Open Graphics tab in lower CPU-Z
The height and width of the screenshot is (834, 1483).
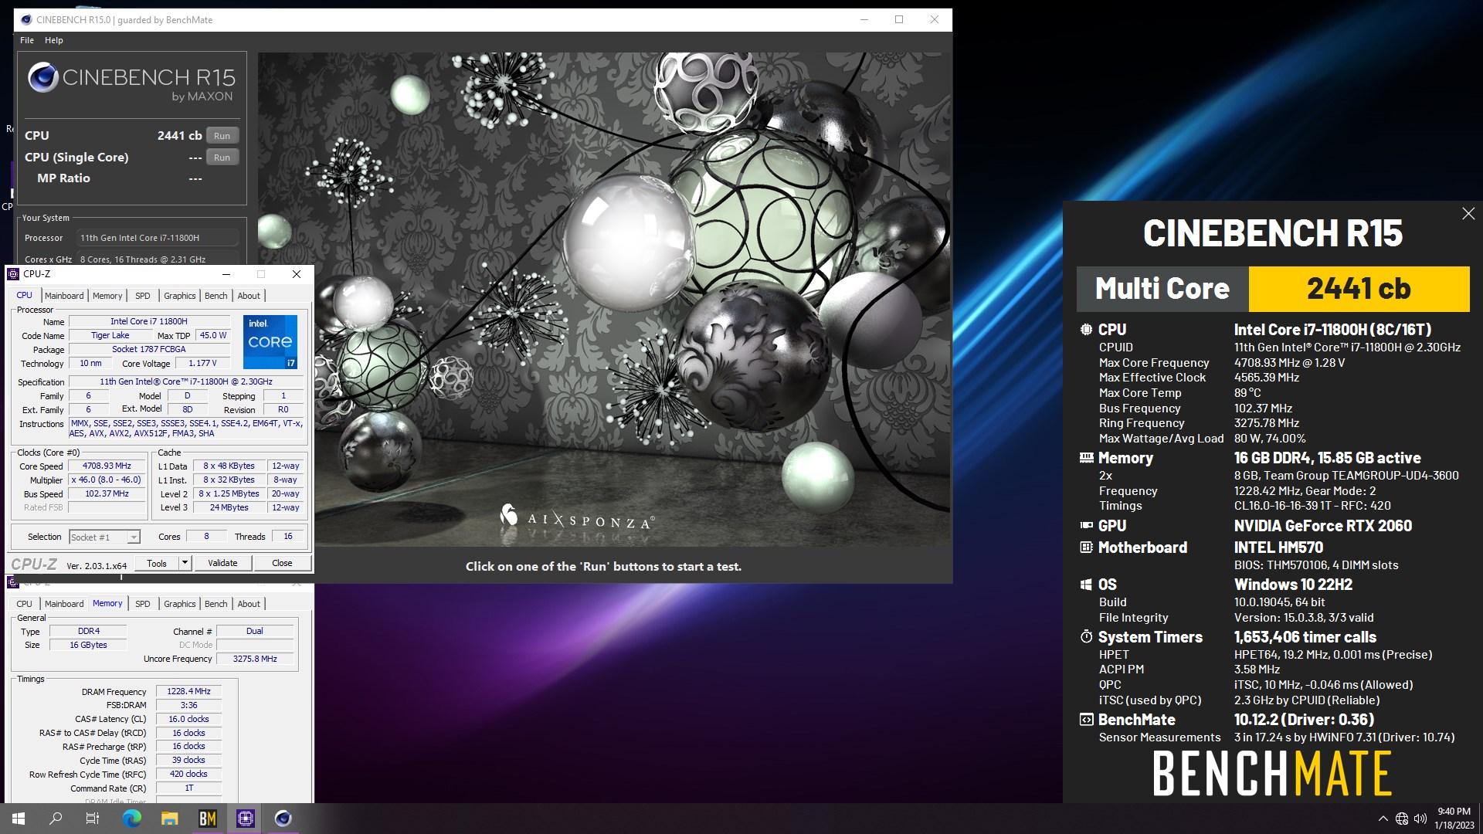point(180,604)
